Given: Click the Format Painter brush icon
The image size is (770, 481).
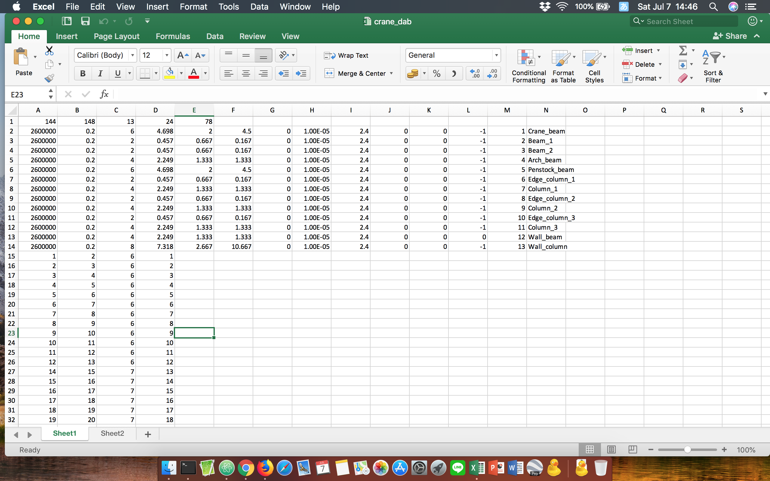Looking at the screenshot, I should (49, 78).
